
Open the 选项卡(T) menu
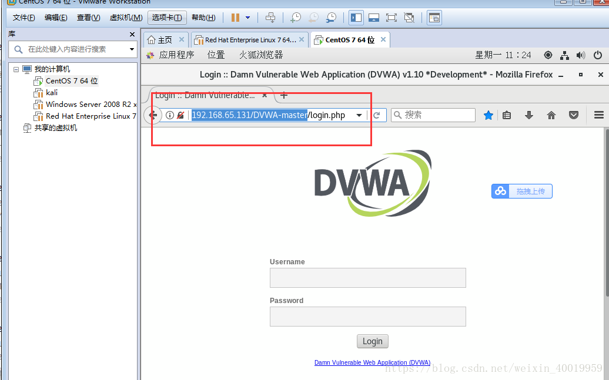167,18
